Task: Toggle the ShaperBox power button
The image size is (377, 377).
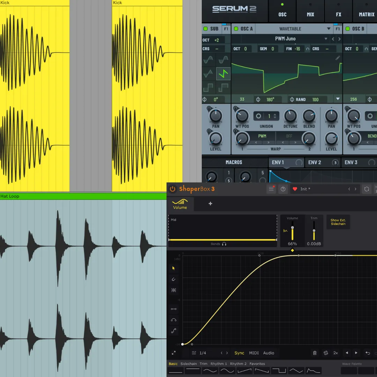Action: 172,189
